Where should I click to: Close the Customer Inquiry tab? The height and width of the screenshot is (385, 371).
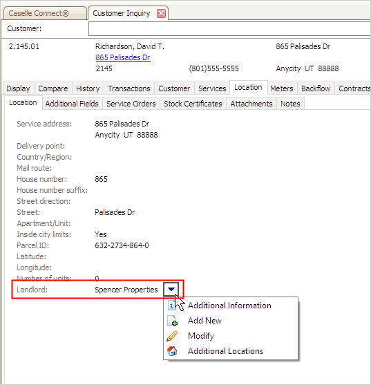[161, 13]
